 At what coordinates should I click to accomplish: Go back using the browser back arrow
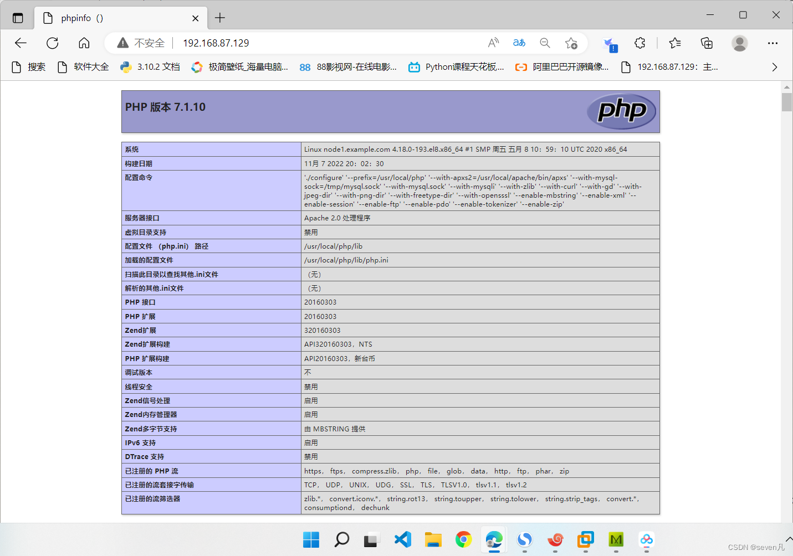coord(21,43)
